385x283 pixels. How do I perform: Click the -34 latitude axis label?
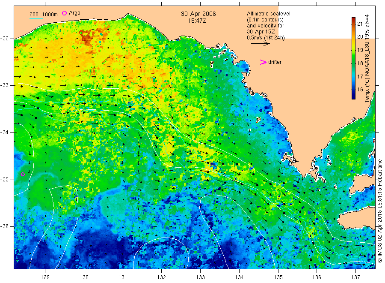(x=4, y=132)
